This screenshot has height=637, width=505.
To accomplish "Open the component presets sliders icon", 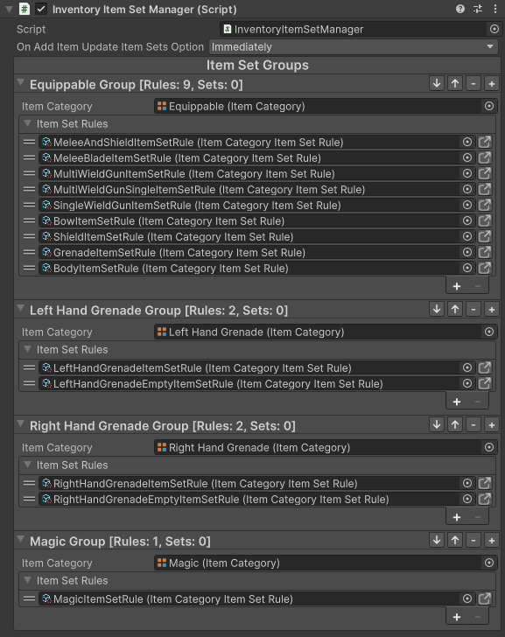I will [x=478, y=9].
